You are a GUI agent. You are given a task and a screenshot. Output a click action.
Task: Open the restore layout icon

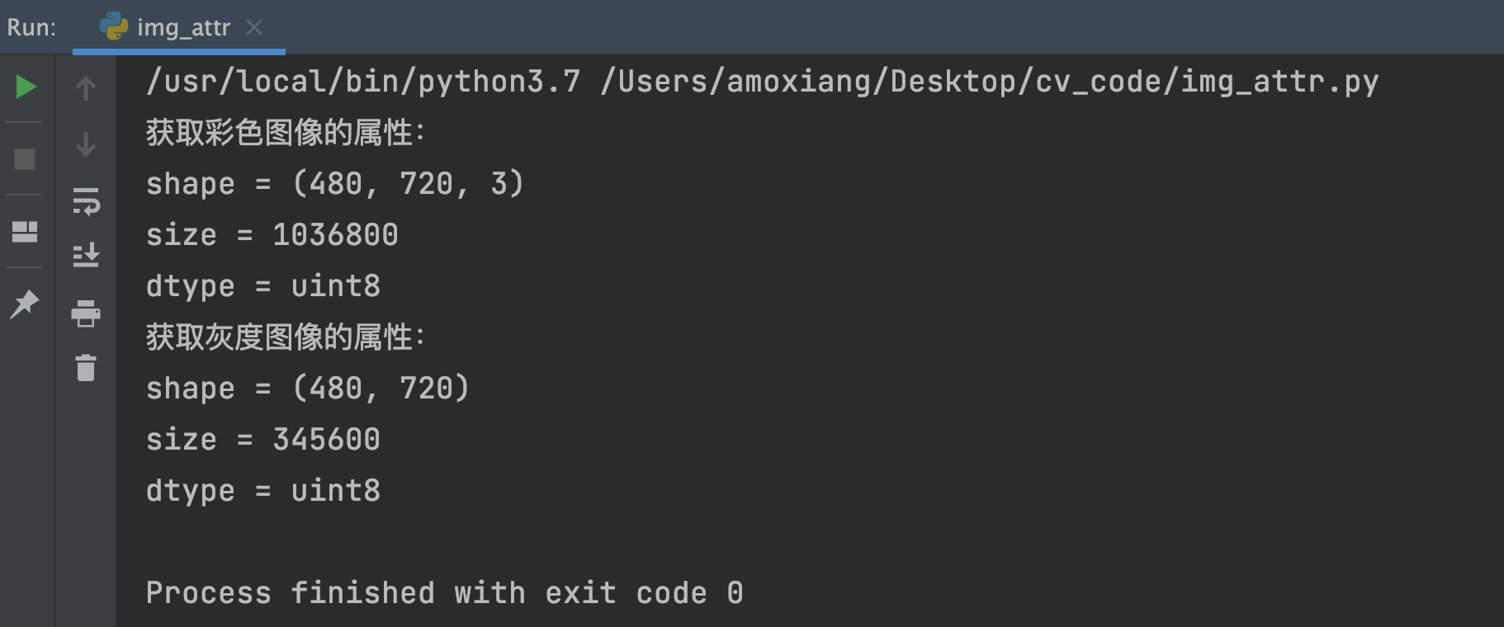coord(25,232)
